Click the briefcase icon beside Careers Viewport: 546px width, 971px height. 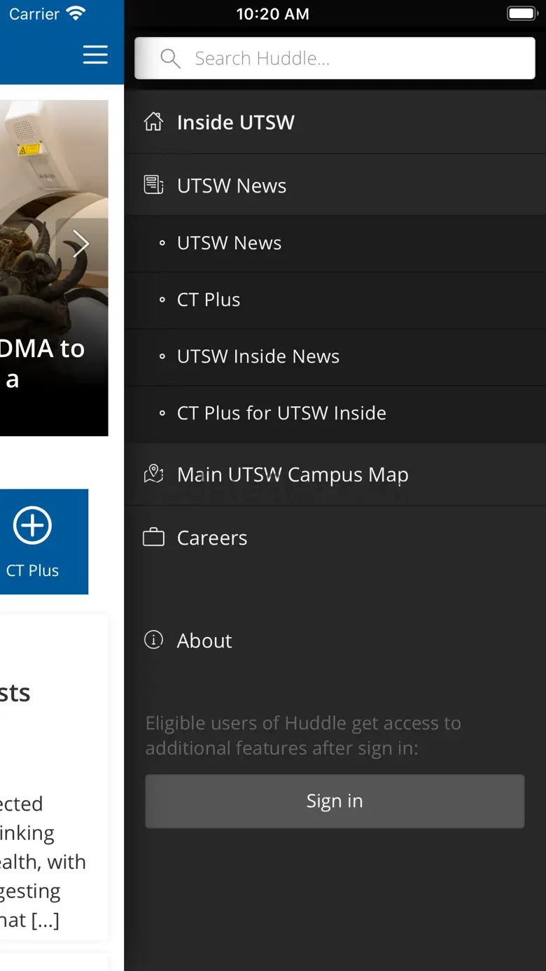pos(153,538)
